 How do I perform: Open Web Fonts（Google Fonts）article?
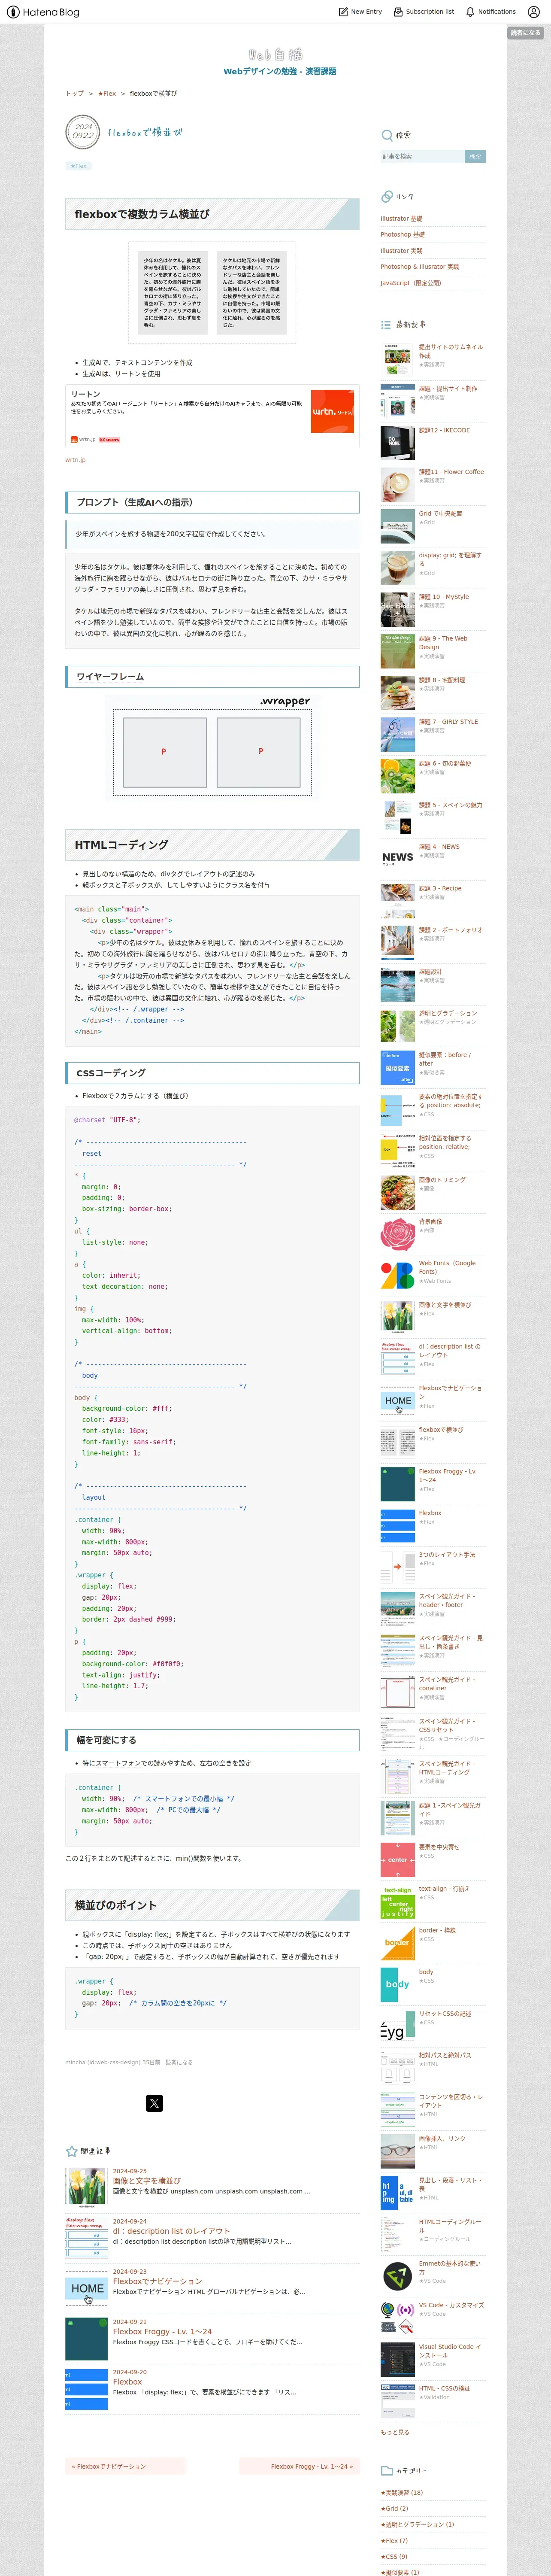447,1268
